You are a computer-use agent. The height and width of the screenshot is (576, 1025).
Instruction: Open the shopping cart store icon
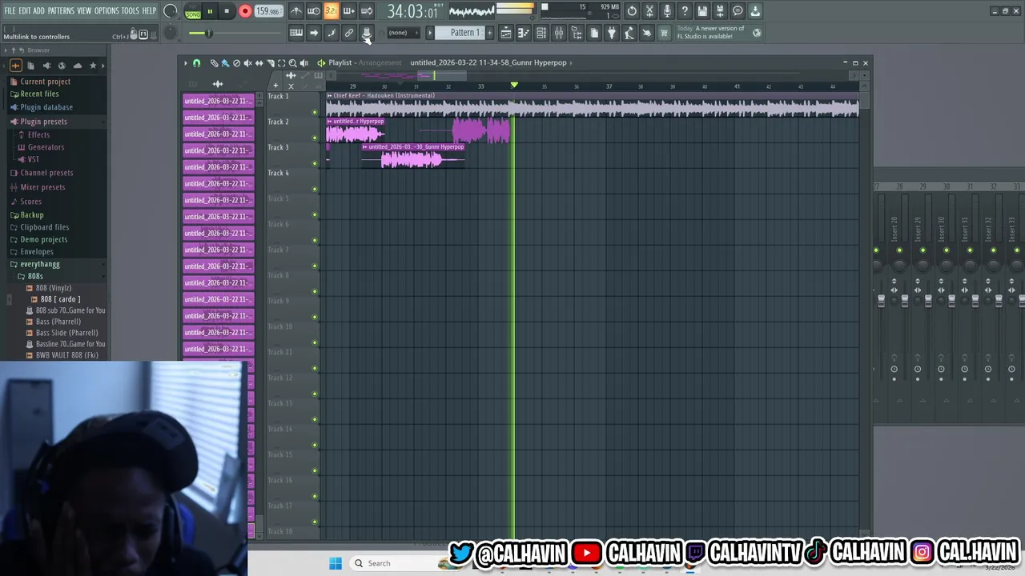[x=664, y=33]
